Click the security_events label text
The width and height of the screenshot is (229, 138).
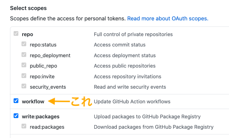(x=48, y=87)
